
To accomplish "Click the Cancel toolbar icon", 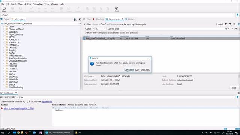I will pyautogui.click(x=117, y=9).
